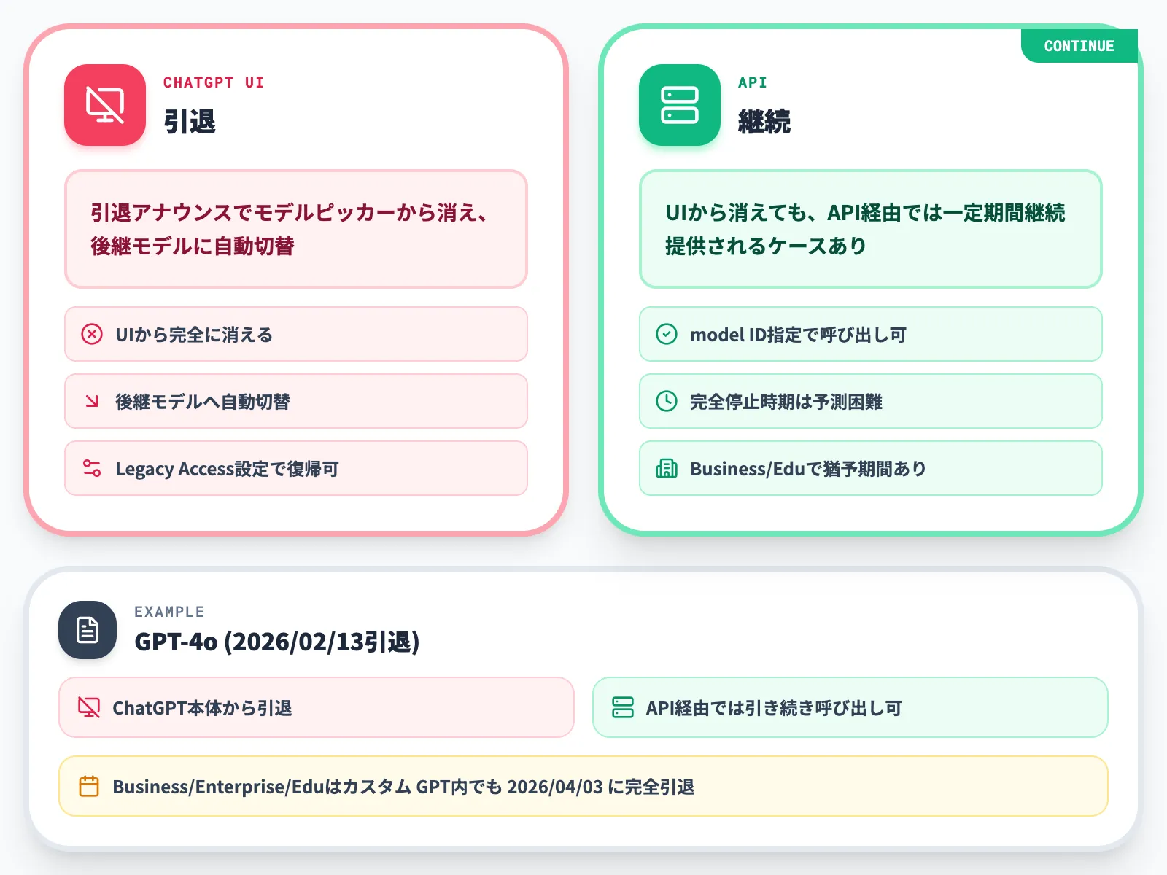Select the 完全停止時期は予測困難 row
Screen dimensions: 1167x875
[x=871, y=401]
